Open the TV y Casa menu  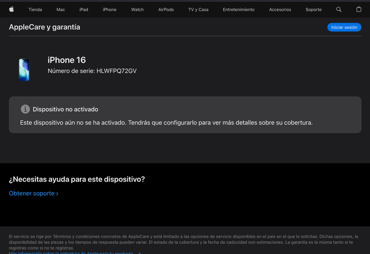coord(198,10)
